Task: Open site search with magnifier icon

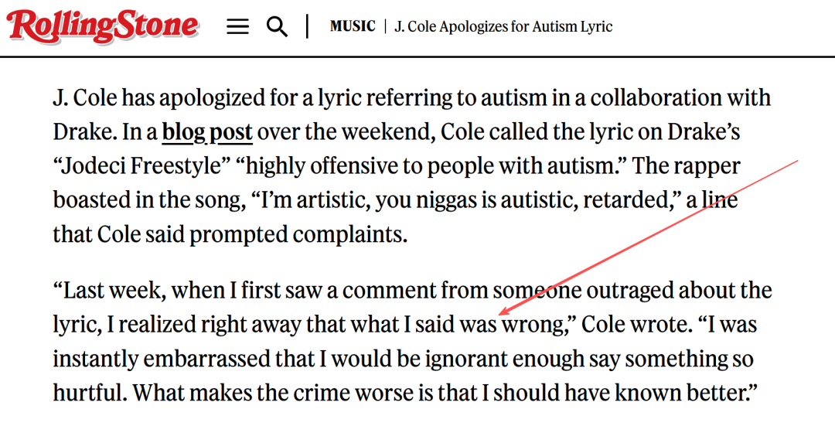Action: [x=277, y=26]
